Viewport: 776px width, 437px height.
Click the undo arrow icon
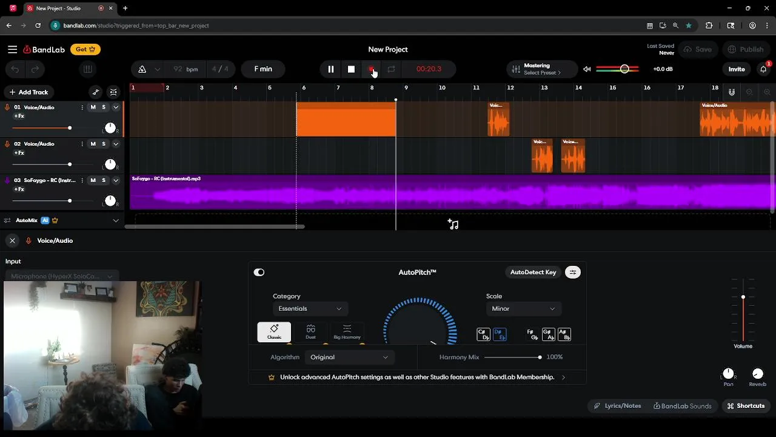(x=15, y=69)
